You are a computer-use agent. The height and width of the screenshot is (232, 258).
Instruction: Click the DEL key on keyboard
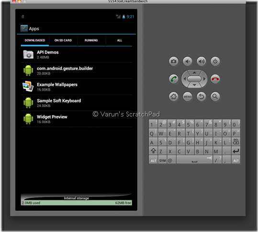(236, 141)
